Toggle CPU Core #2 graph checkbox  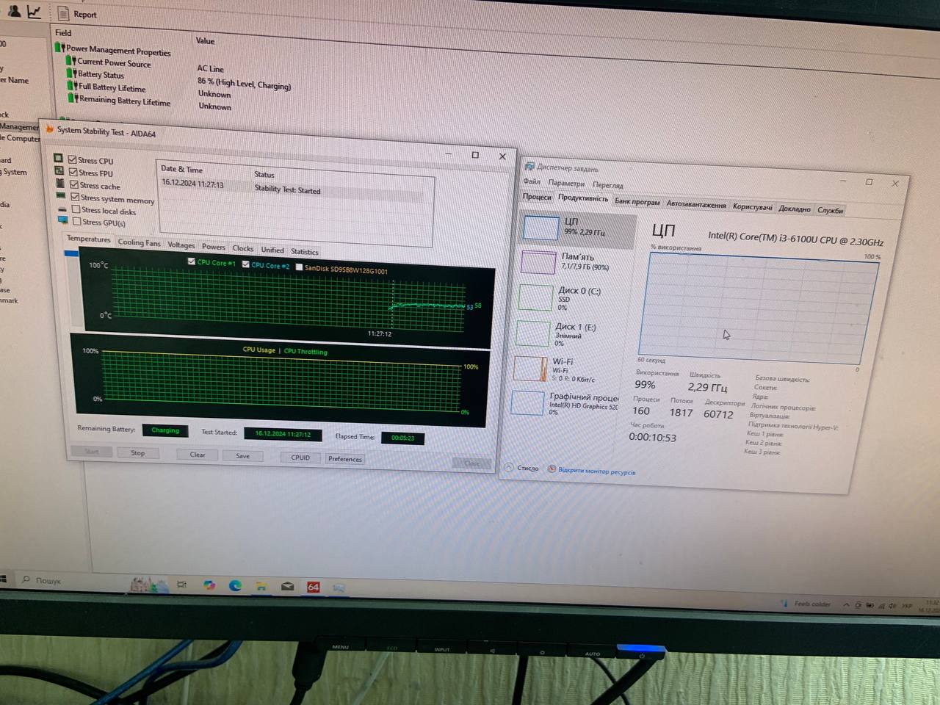(x=245, y=264)
